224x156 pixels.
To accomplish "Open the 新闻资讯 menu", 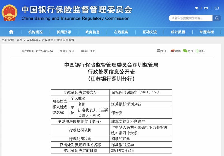I will tap(64, 32).
